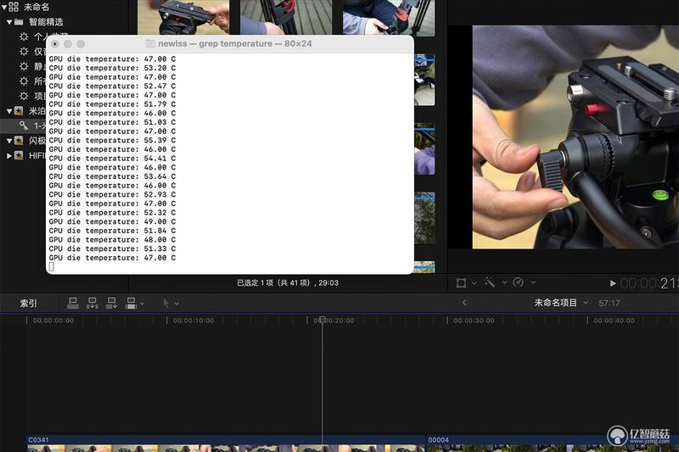Viewport: 679px width, 452px height.
Task: Click the Terminal line CPU die temperature: 51.33 C
Action: pyautogui.click(x=112, y=248)
